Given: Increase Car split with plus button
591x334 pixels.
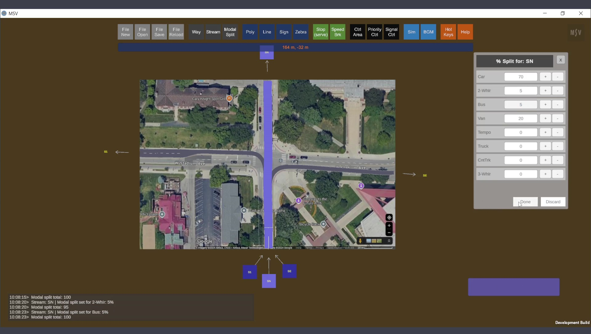Looking at the screenshot, I should pos(545,77).
